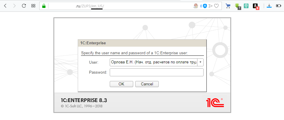Bookmark this page with the heart icon

[216, 6]
